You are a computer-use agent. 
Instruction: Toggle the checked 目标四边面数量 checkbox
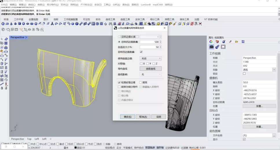[141, 52]
